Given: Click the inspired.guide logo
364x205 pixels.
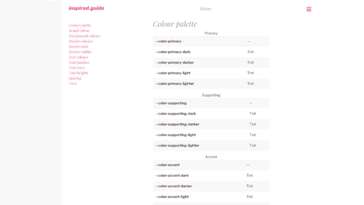Looking at the screenshot, I should click(x=86, y=8).
